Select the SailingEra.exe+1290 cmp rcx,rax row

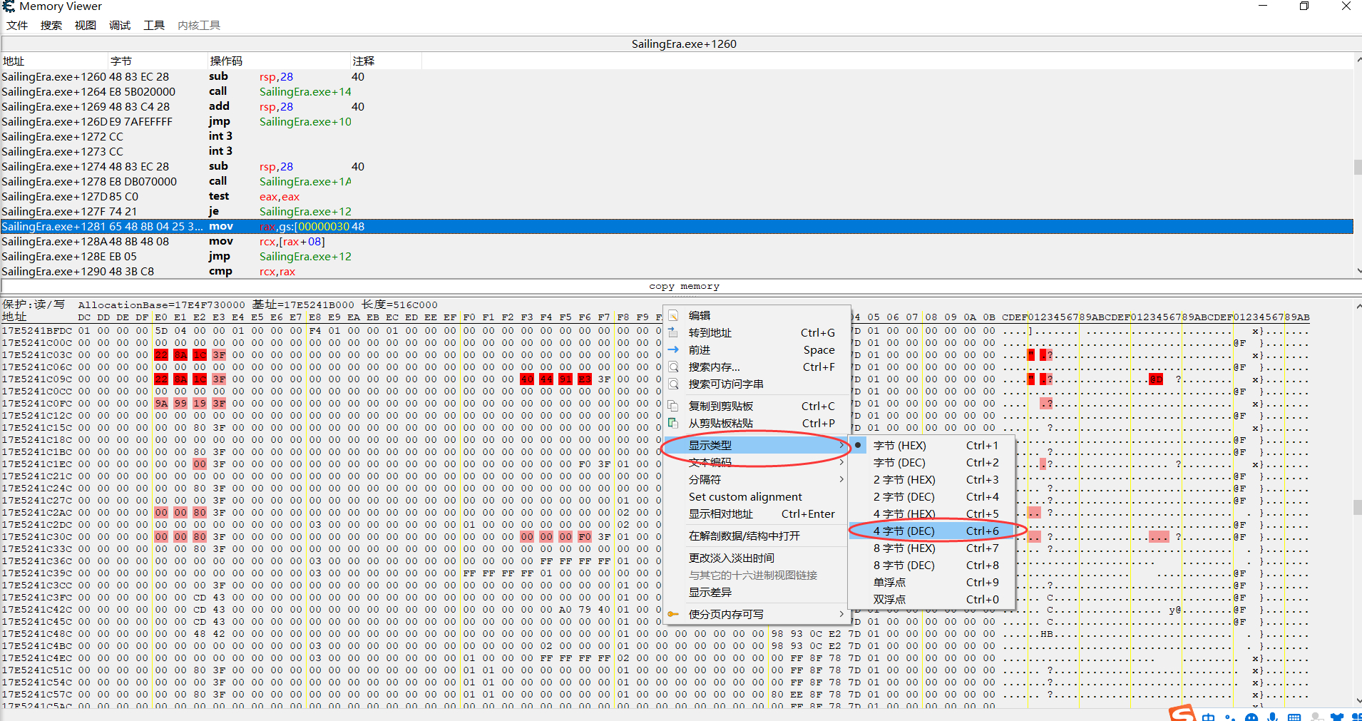click(x=676, y=271)
